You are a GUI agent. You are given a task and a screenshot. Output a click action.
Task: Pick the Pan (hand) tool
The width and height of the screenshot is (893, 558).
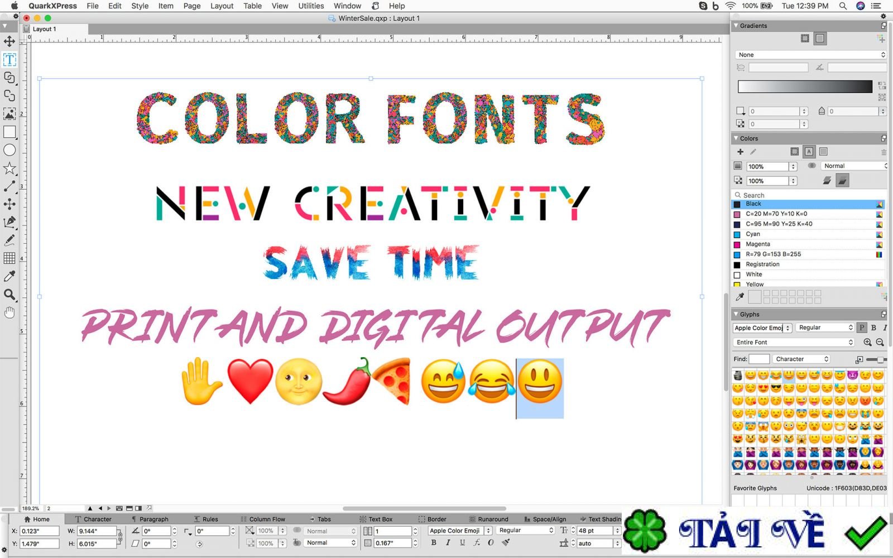pos(9,312)
